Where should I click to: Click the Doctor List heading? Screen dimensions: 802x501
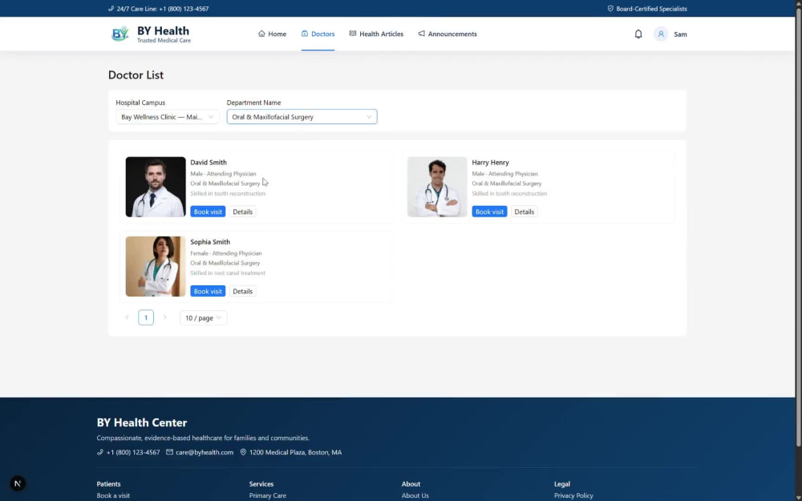(136, 75)
